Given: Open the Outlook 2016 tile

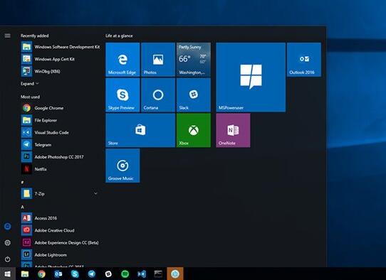Looking at the screenshot, I should pos(304,60).
